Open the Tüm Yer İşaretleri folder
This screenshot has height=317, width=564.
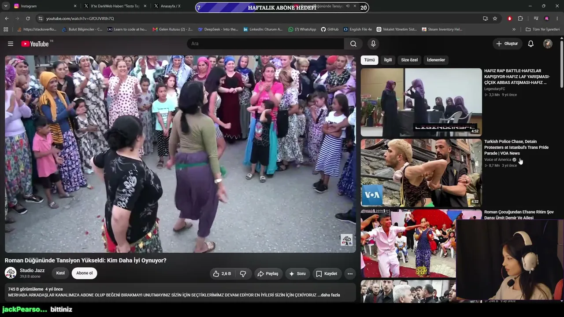(x=543, y=29)
